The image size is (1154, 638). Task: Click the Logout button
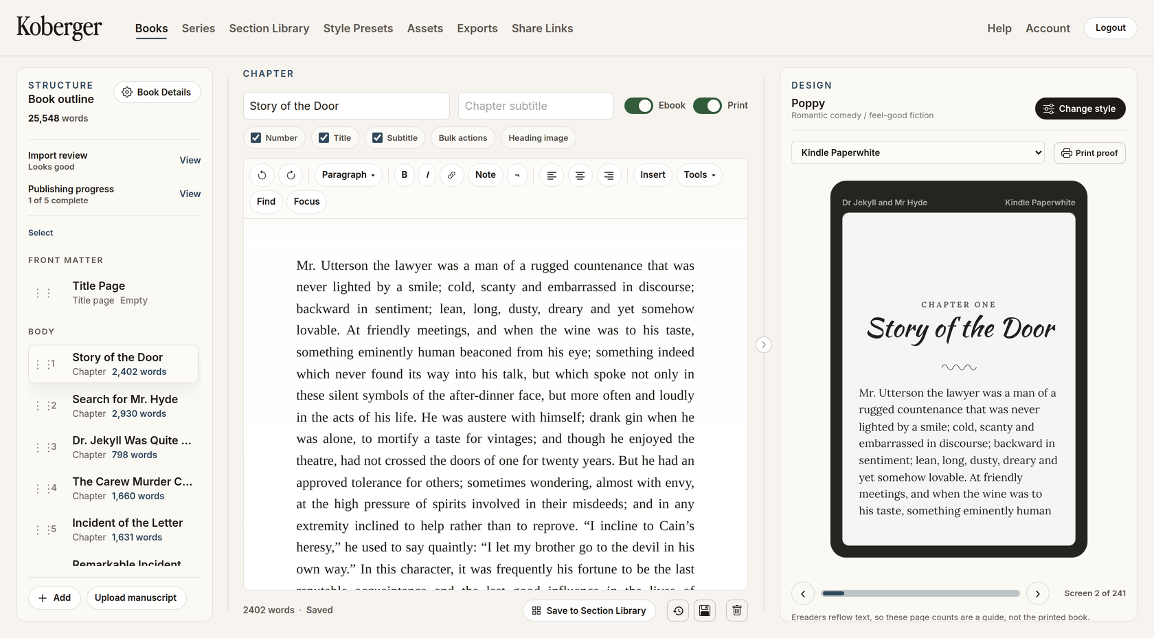1111,28
